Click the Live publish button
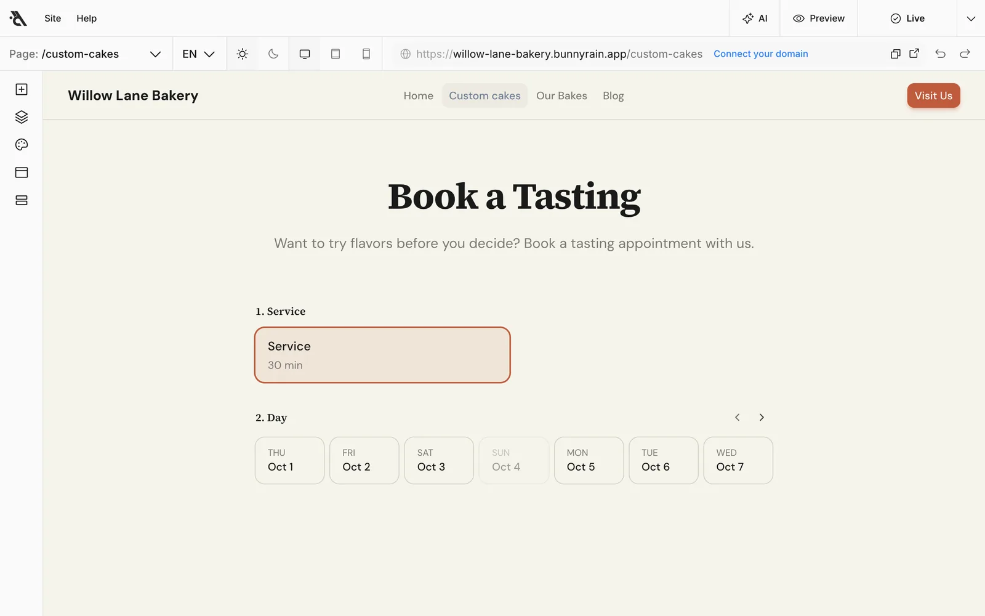 point(907,18)
